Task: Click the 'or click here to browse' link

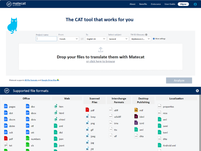Action: pyautogui.click(x=100, y=61)
